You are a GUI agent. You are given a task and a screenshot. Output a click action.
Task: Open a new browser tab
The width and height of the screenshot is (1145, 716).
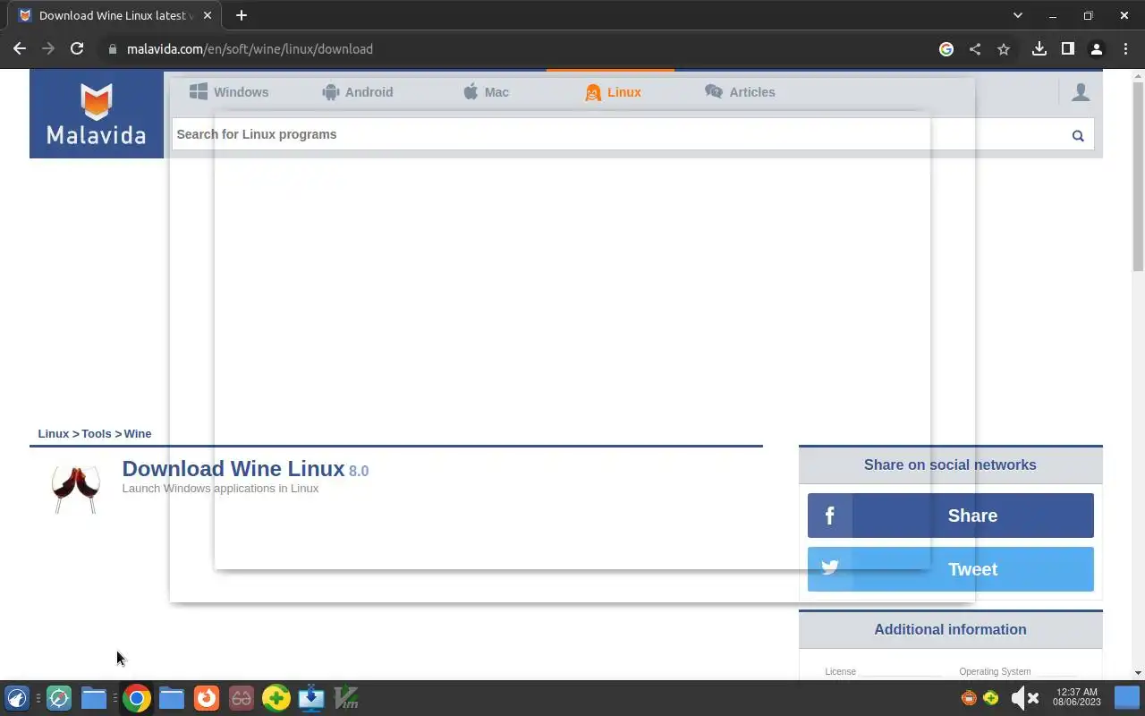point(242,15)
